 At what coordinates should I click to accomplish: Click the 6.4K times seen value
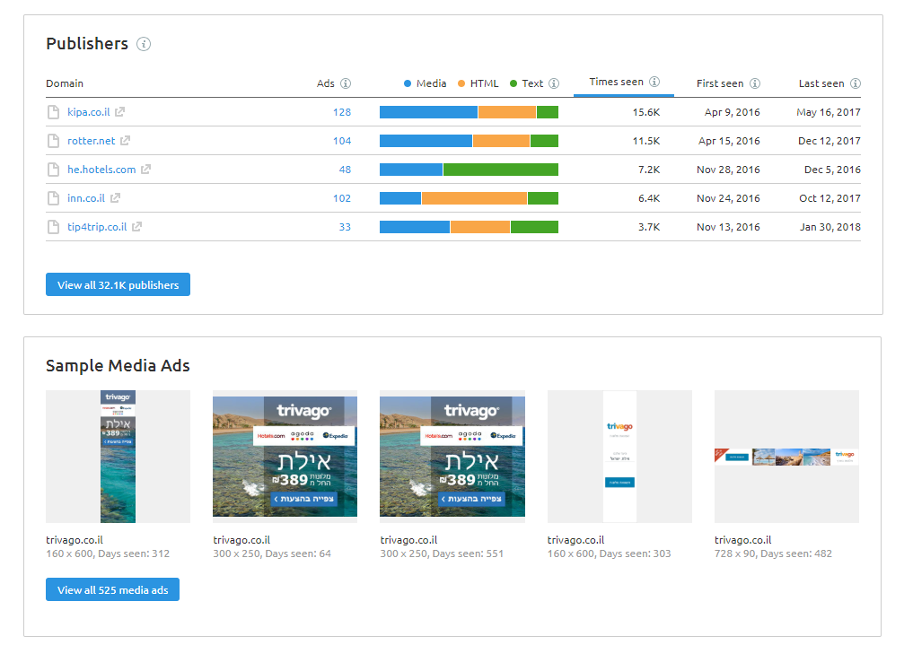(648, 198)
